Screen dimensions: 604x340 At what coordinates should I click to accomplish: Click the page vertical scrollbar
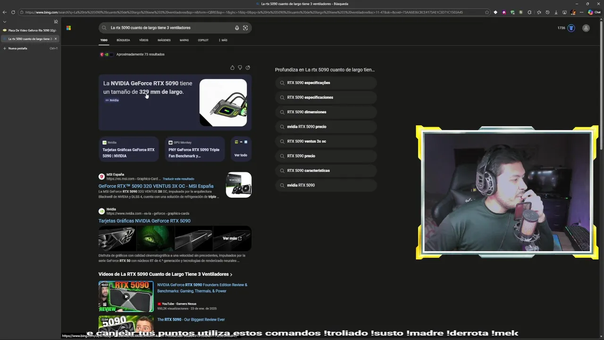pyautogui.click(x=602, y=85)
